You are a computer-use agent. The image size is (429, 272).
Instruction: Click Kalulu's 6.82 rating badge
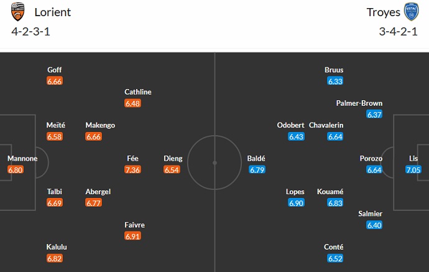tap(55, 258)
